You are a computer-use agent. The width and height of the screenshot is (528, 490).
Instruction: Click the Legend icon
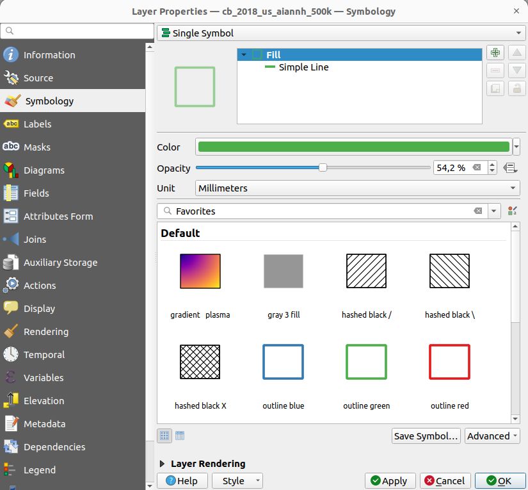tap(11, 470)
